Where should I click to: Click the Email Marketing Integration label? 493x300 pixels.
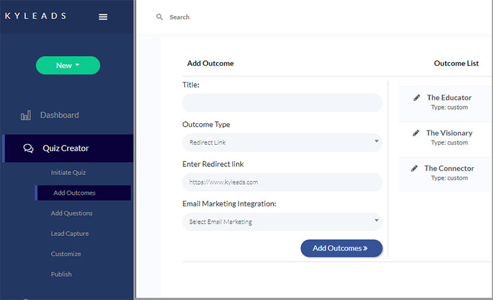point(229,204)
